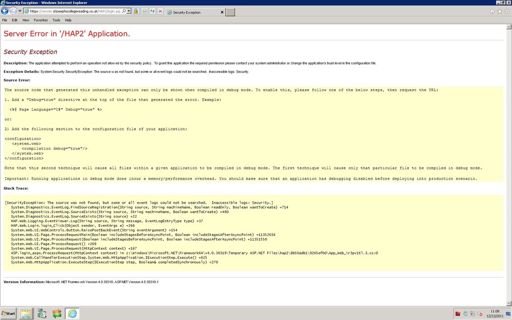The width and height of the screenshot is (512, 320).
Task: Click the '<compilation debug="true"/>' line
Action: point(55,148)
